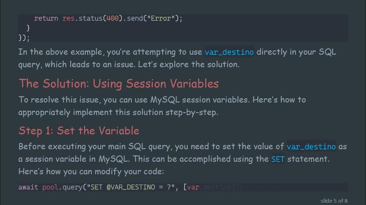Click the status method in the return statement
This screenshot has height=205, width=366.
(90, 19)
